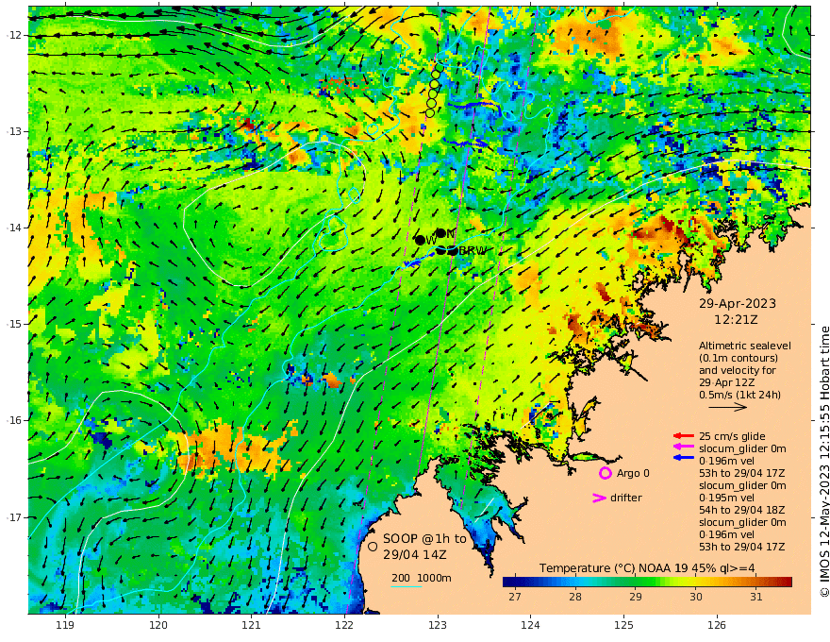This screenshot has width=830, height=642.
Task: Click the '200 1000m' depth contour label
Action: click(422, 578)
